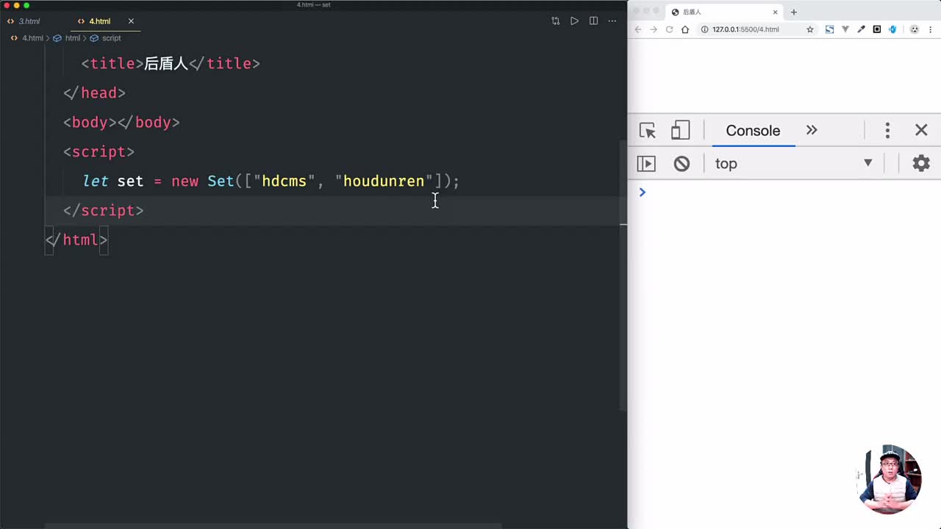Split the editor with the split icon

593,21
